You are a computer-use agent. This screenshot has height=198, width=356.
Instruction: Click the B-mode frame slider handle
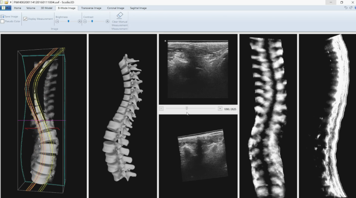187,108
